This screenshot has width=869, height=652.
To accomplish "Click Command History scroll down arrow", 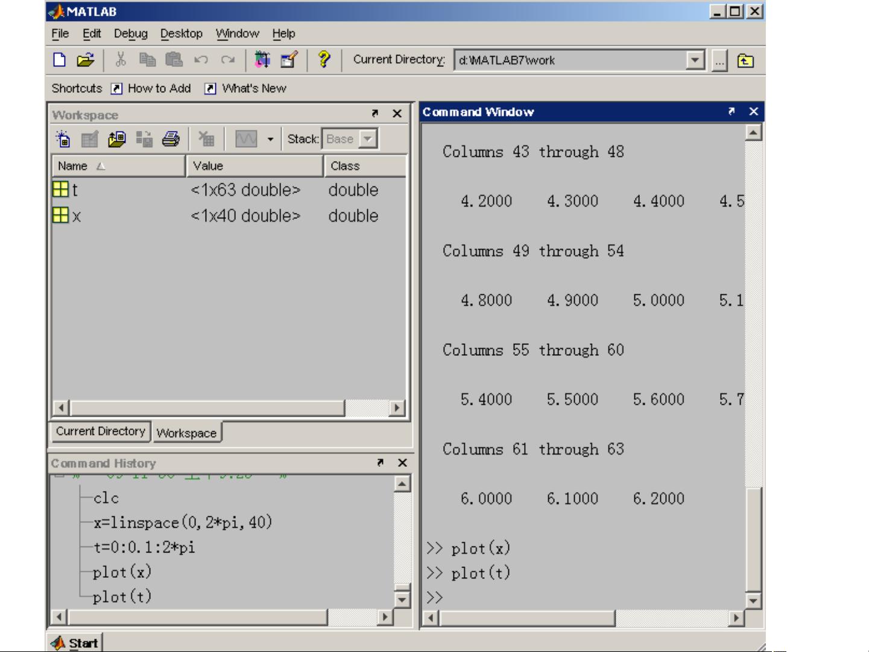I will pos(402,599).
